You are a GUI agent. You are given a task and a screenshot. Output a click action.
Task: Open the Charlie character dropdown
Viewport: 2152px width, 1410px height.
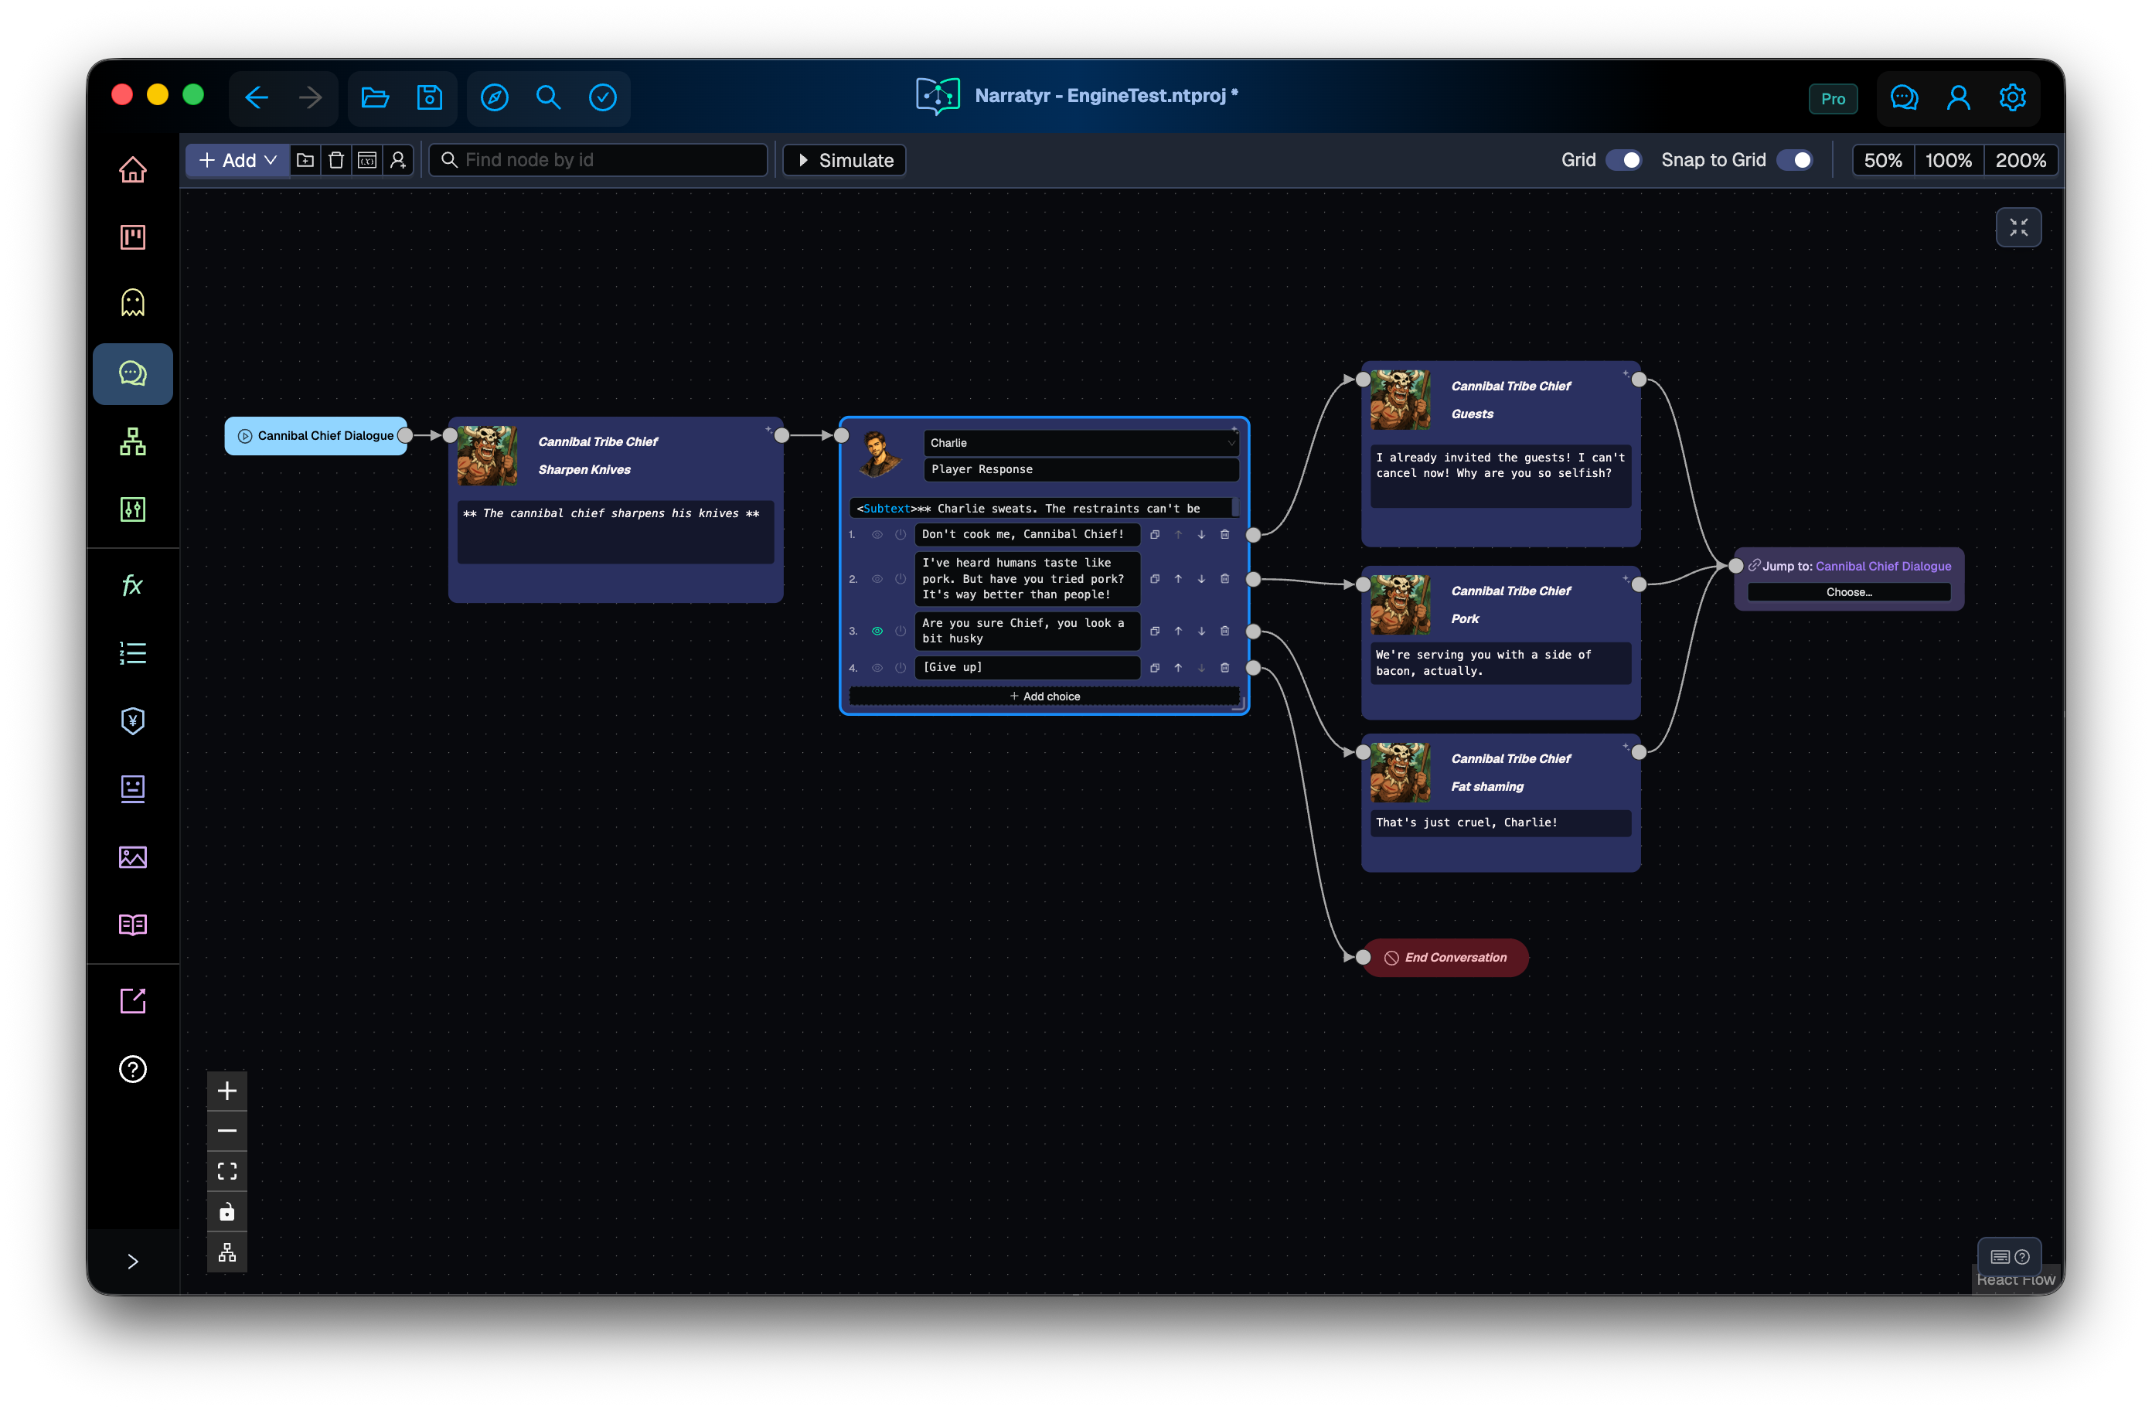[x=1081, y=442]
